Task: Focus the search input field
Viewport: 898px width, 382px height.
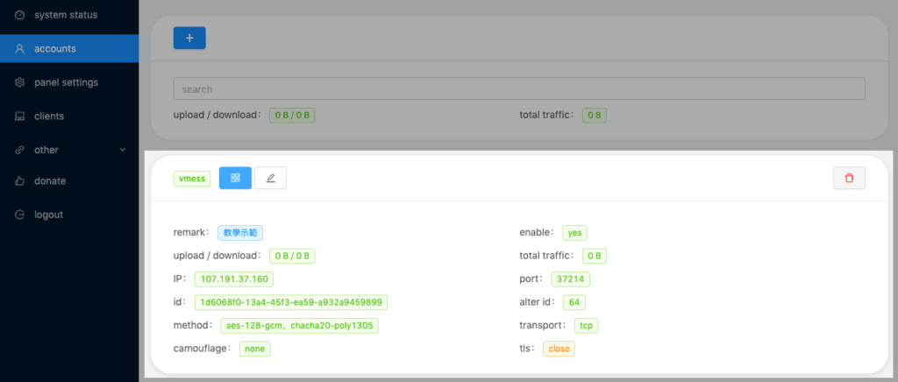Action: [519, 89]
